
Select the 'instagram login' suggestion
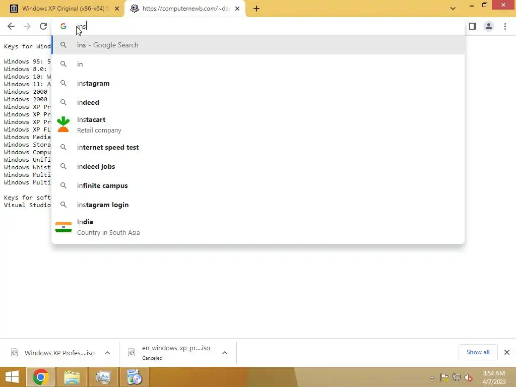pos(259,205)
